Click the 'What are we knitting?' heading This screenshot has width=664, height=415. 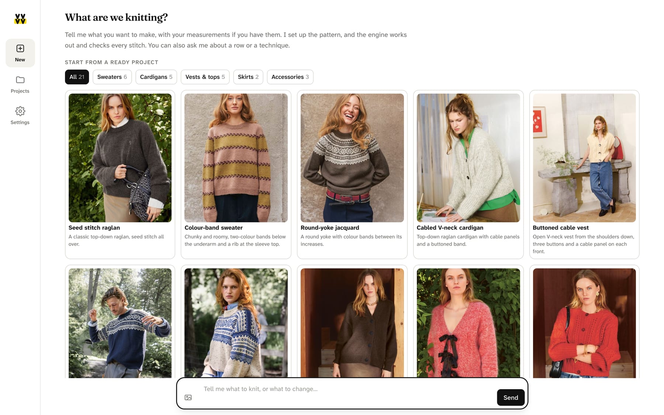(116, 17)
